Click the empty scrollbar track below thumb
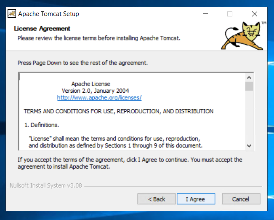The height and width of the screenshot is (220, 274). [x=249, y=116]
